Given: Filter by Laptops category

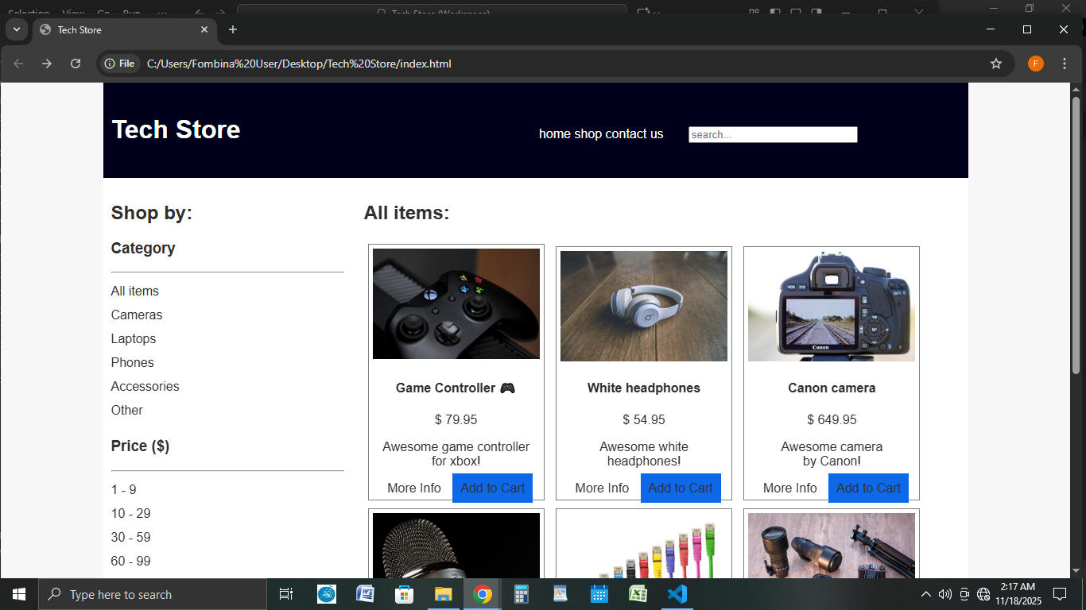Looking at the screenshot, I should tap(134, 339).
